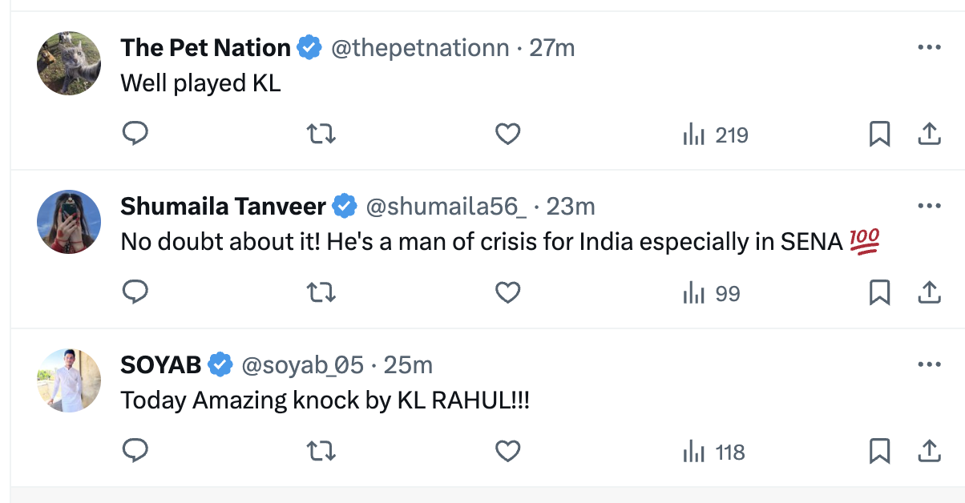Screen dimensions: 965x503
Task: View analytics showing 219 views
Action: [x=715, y=135]
